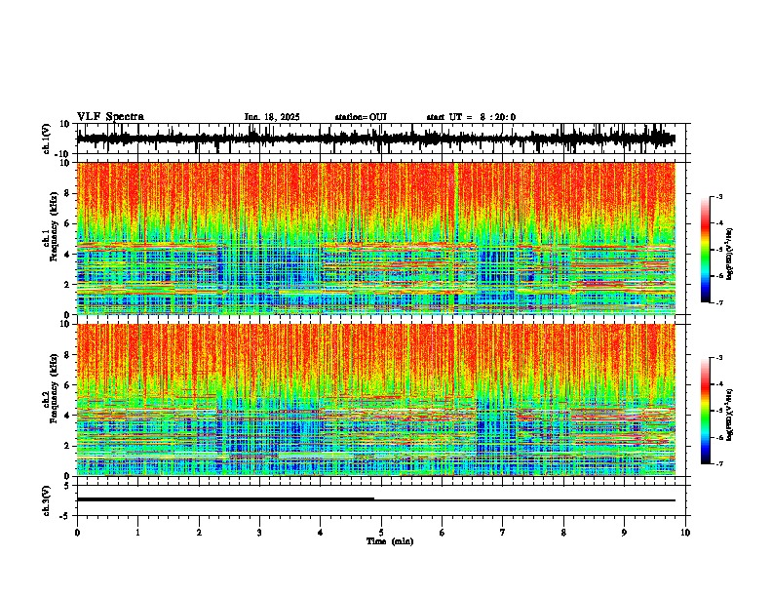Click the ch.1 color scale 'log(PSD)' label
Viewport: 772px width, 597px height.
coord(730,254)
